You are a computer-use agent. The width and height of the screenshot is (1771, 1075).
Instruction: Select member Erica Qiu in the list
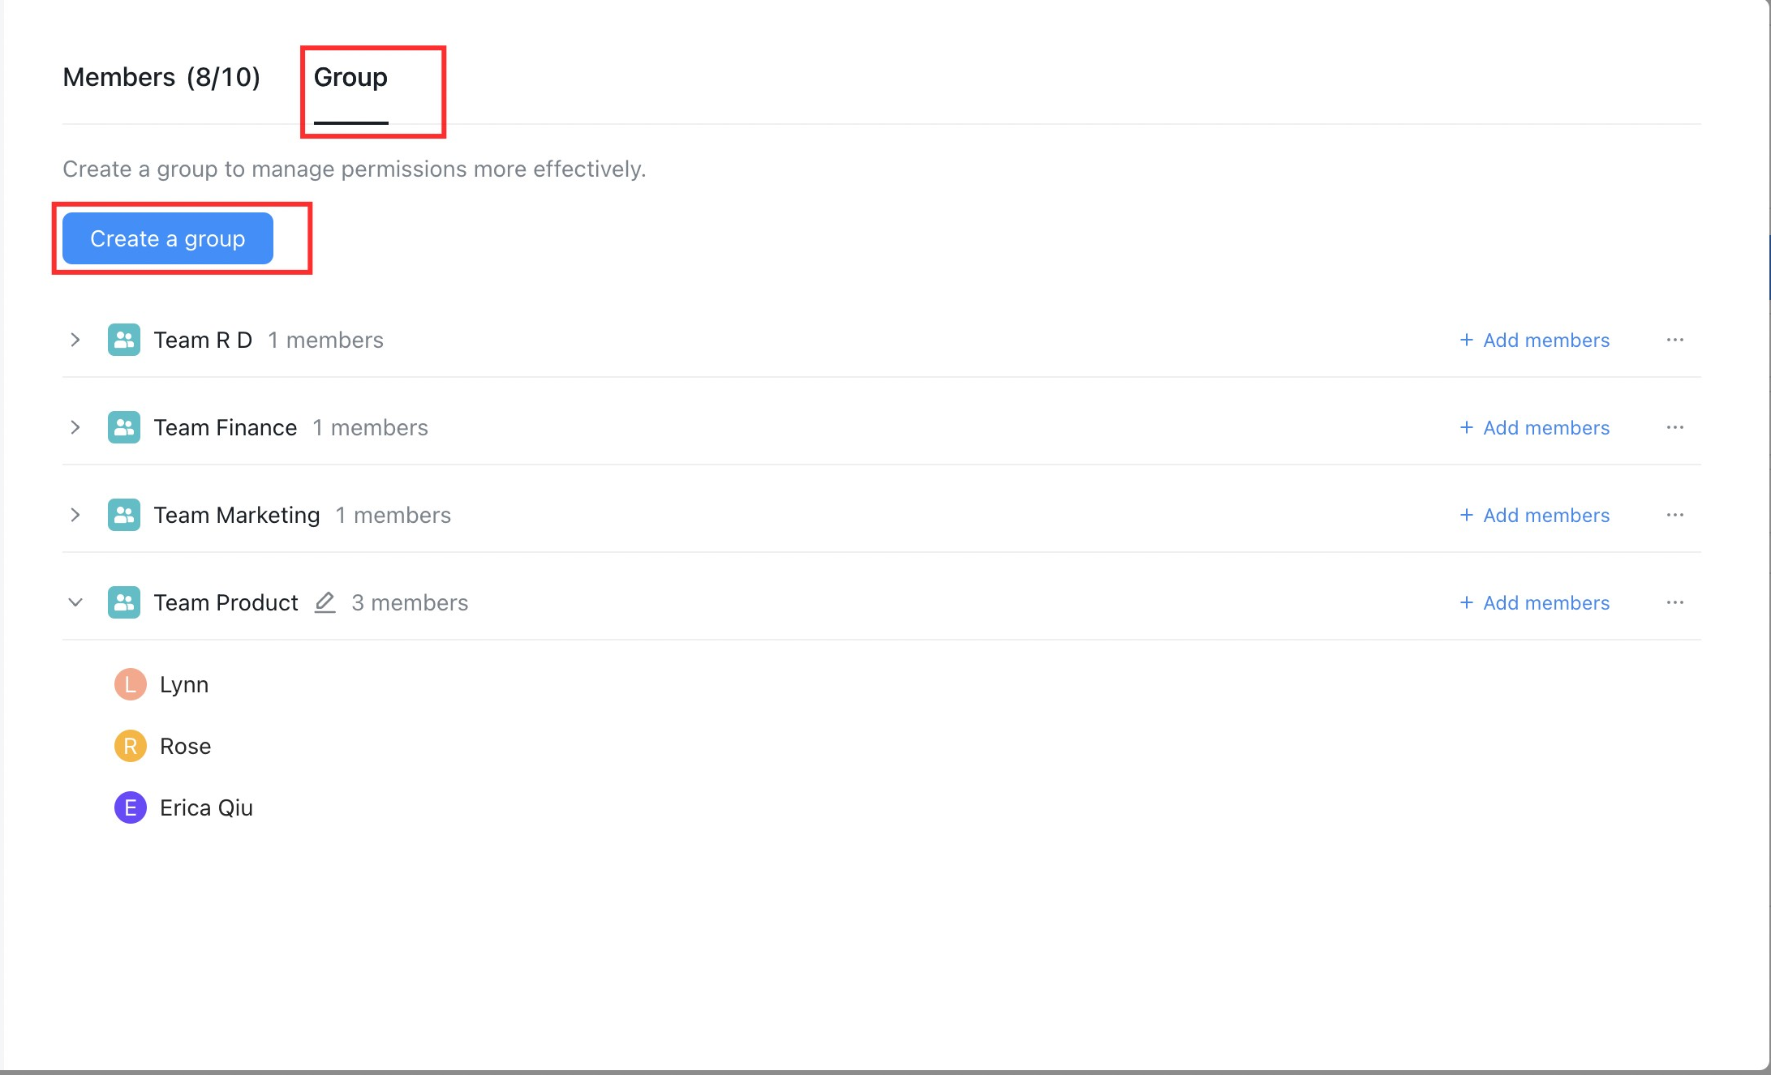pyautogui.click(x=206, y=807)
